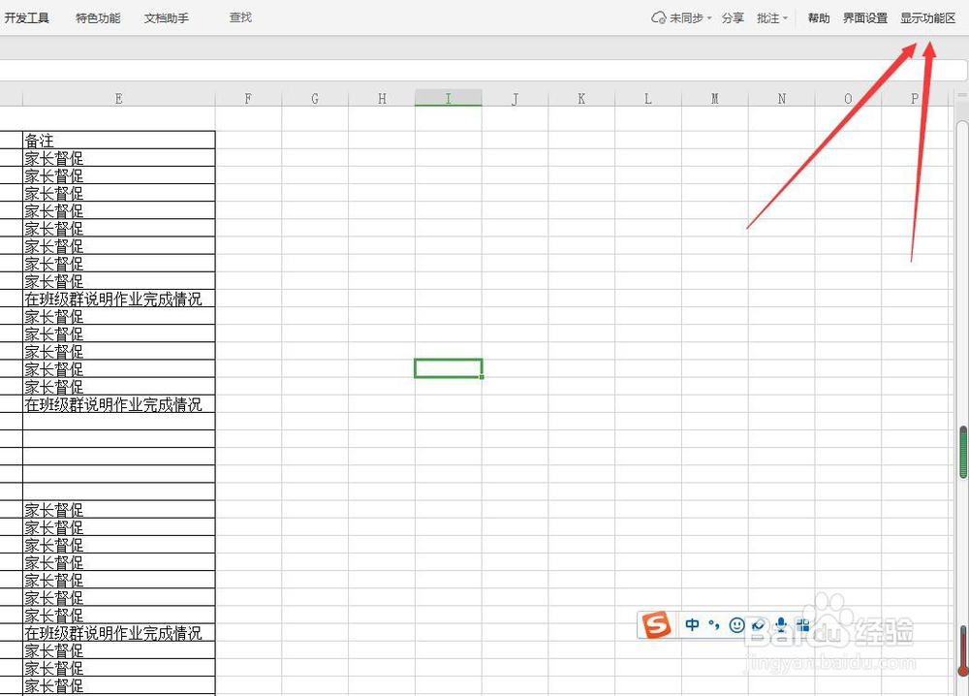Screen dimensions: 969x696
Task: Open the 文档助手 tab
Action: (x=165, y=16)
